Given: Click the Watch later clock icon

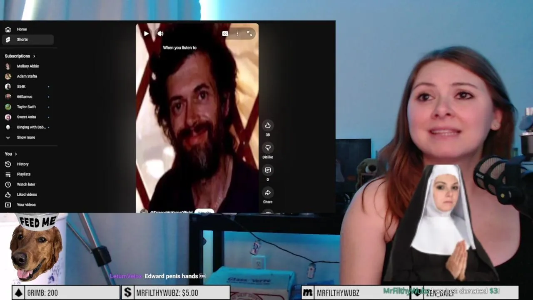Looking at the screenshot, I should pyautogui.click(x=8, y=185).
